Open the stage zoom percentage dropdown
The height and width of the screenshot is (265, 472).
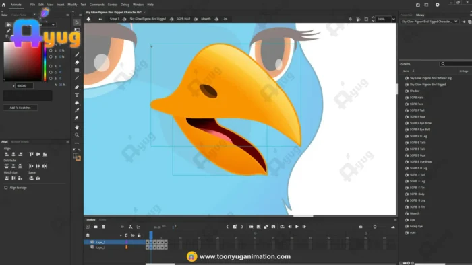pyautogui.click(x=393, y=19)
